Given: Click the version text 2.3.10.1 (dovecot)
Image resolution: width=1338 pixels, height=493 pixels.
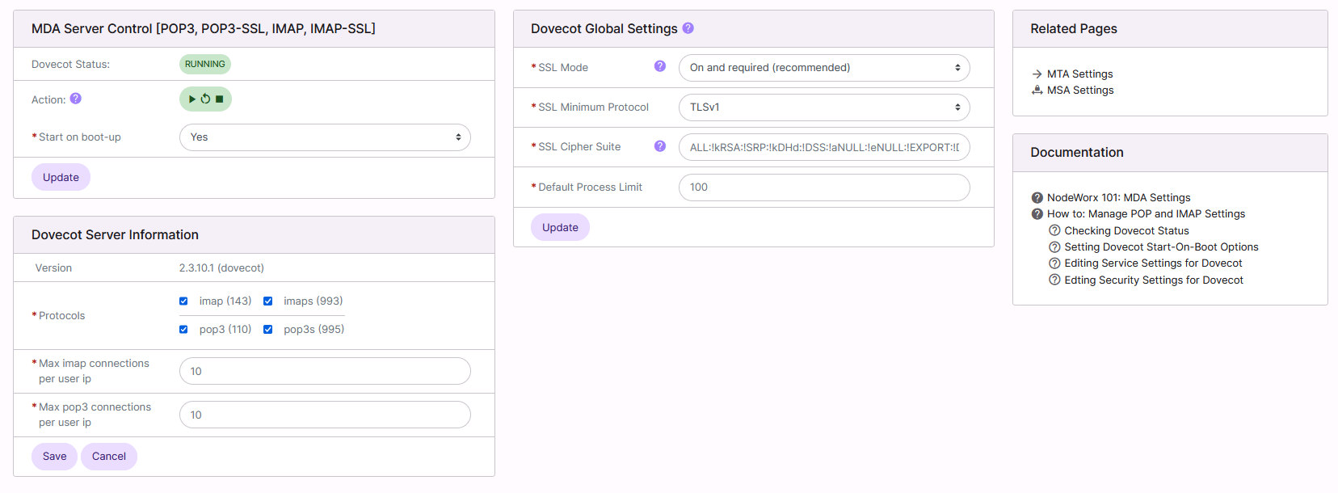Looking at the screenshot, I should [x=221, y=268].
